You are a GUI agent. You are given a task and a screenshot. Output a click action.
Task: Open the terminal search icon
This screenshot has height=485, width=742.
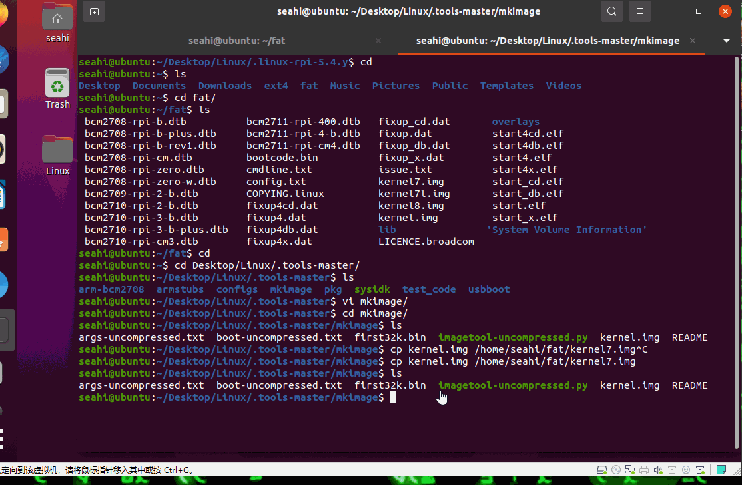[612, 11]
